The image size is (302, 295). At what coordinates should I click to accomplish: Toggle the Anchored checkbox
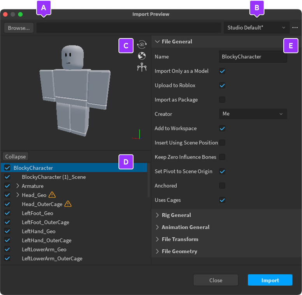pyautogui.click(x=222, y=186)
